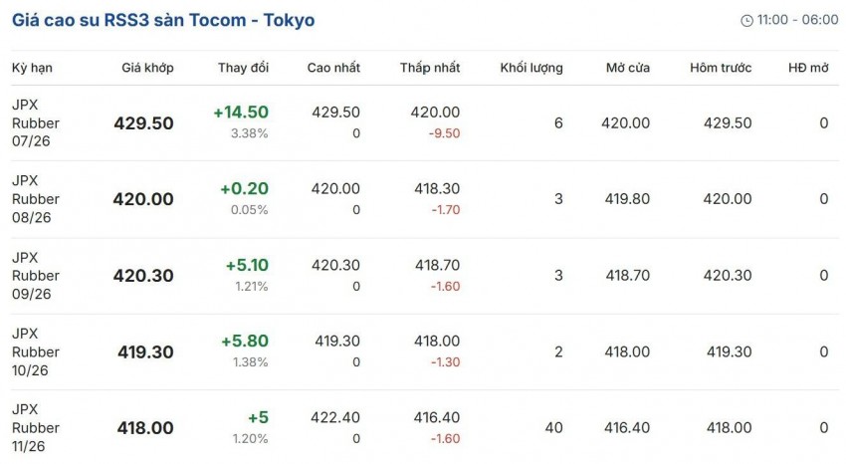Click the Mở cửa column header
Screen dimensions: 846x464
click(x=627, y=68)
